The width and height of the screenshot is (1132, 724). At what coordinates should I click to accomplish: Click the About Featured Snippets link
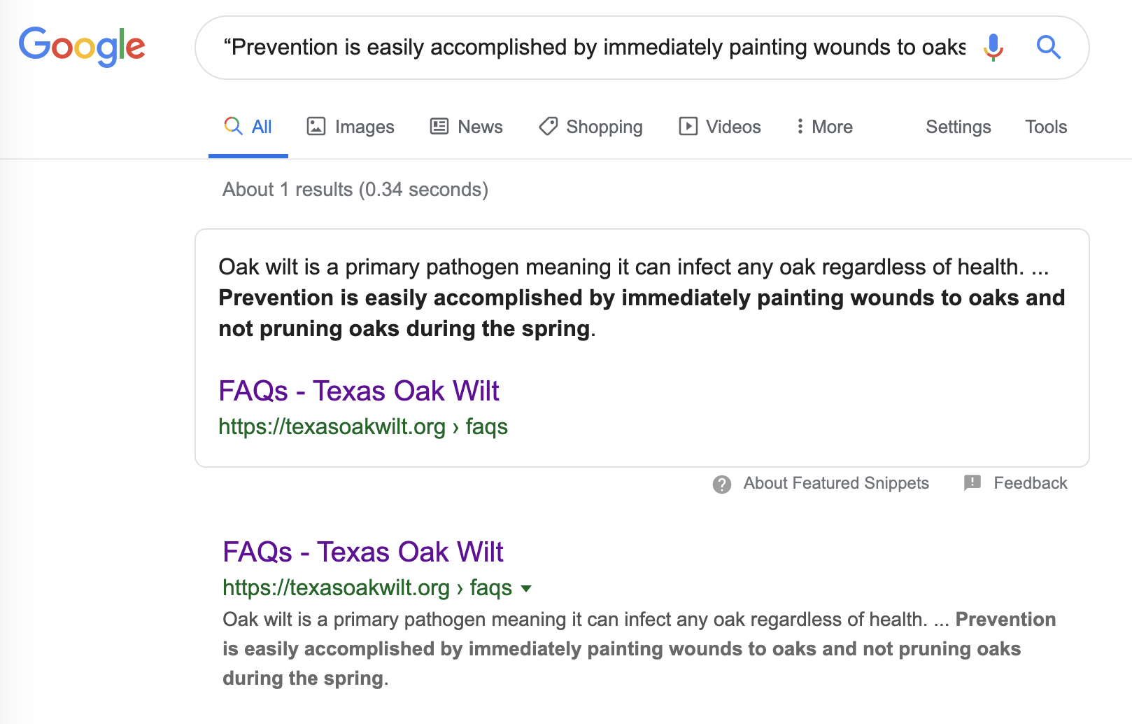tap(836, 483)
